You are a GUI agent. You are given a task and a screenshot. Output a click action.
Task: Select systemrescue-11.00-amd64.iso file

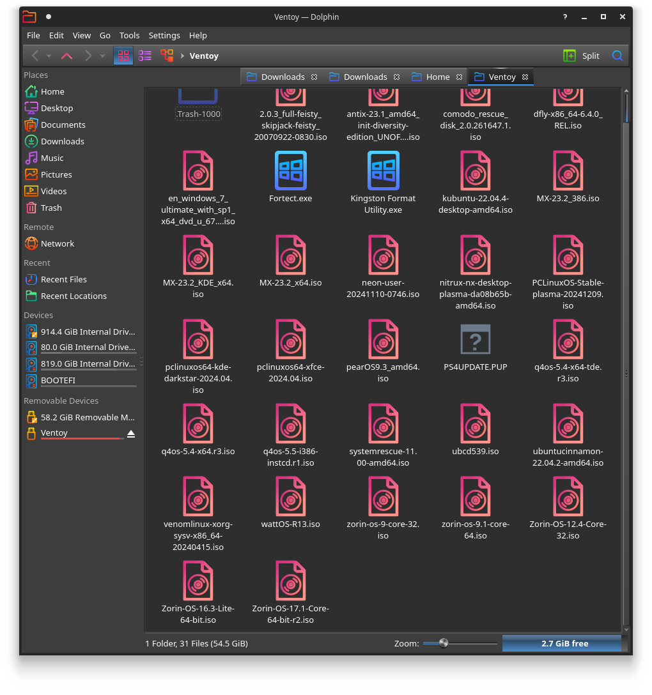pyautogui.click(x=384, y=435)
